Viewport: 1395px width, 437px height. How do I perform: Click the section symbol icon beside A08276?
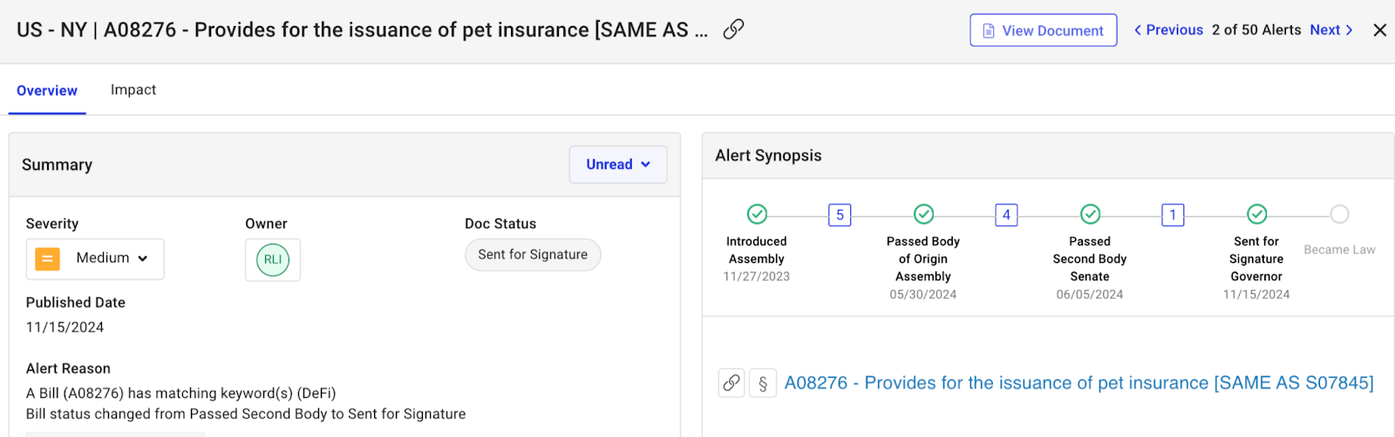click(x=763, y=383)
